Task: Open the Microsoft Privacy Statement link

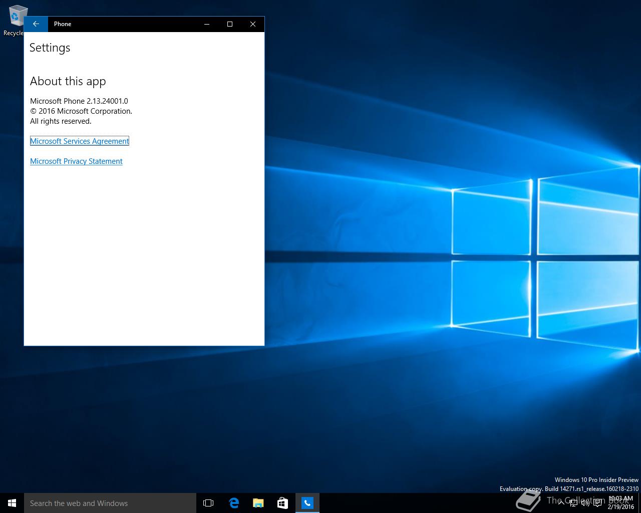Action: 76,161
